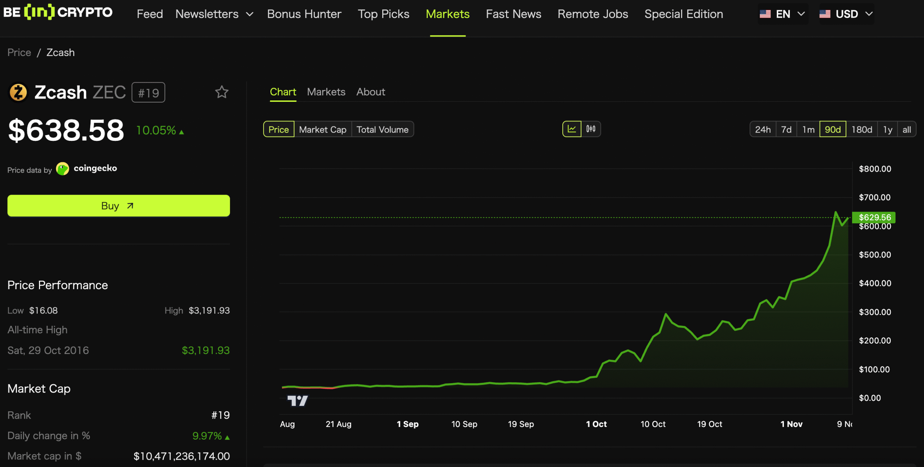This screenshot has width=924, height=467.
Task: Open the Fast News menu item
Action: [x=513, y=14]
